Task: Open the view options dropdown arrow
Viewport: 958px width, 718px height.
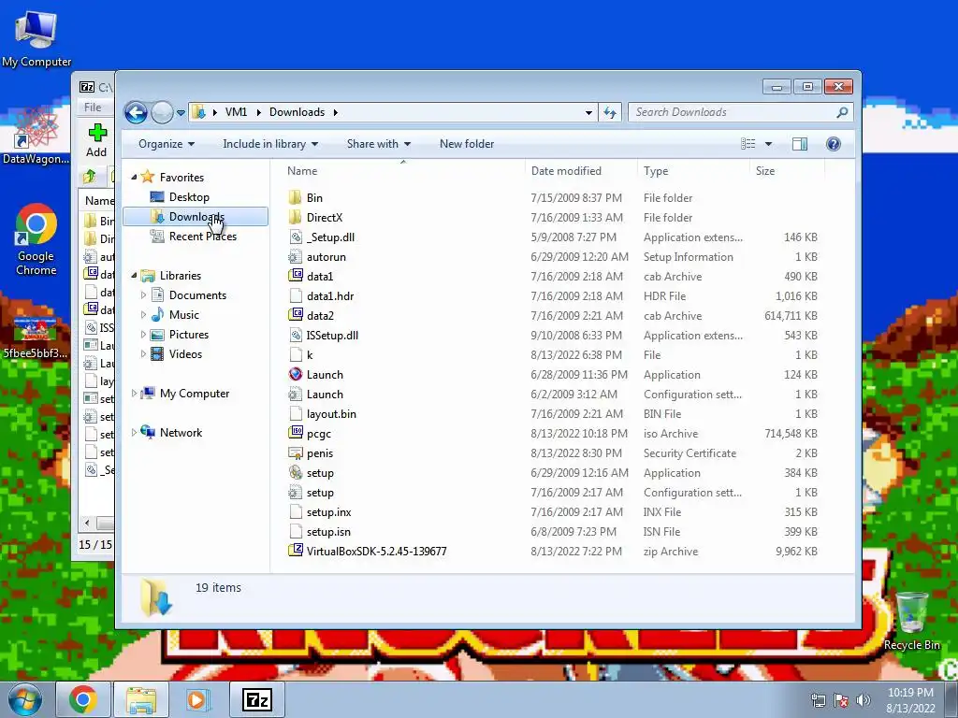Action: point(769,144)
